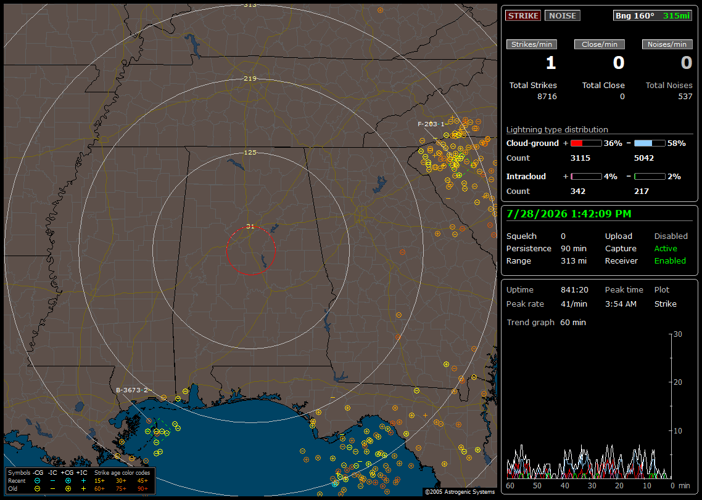Select the 75+ strike age color code

click(x=121, y=489)
